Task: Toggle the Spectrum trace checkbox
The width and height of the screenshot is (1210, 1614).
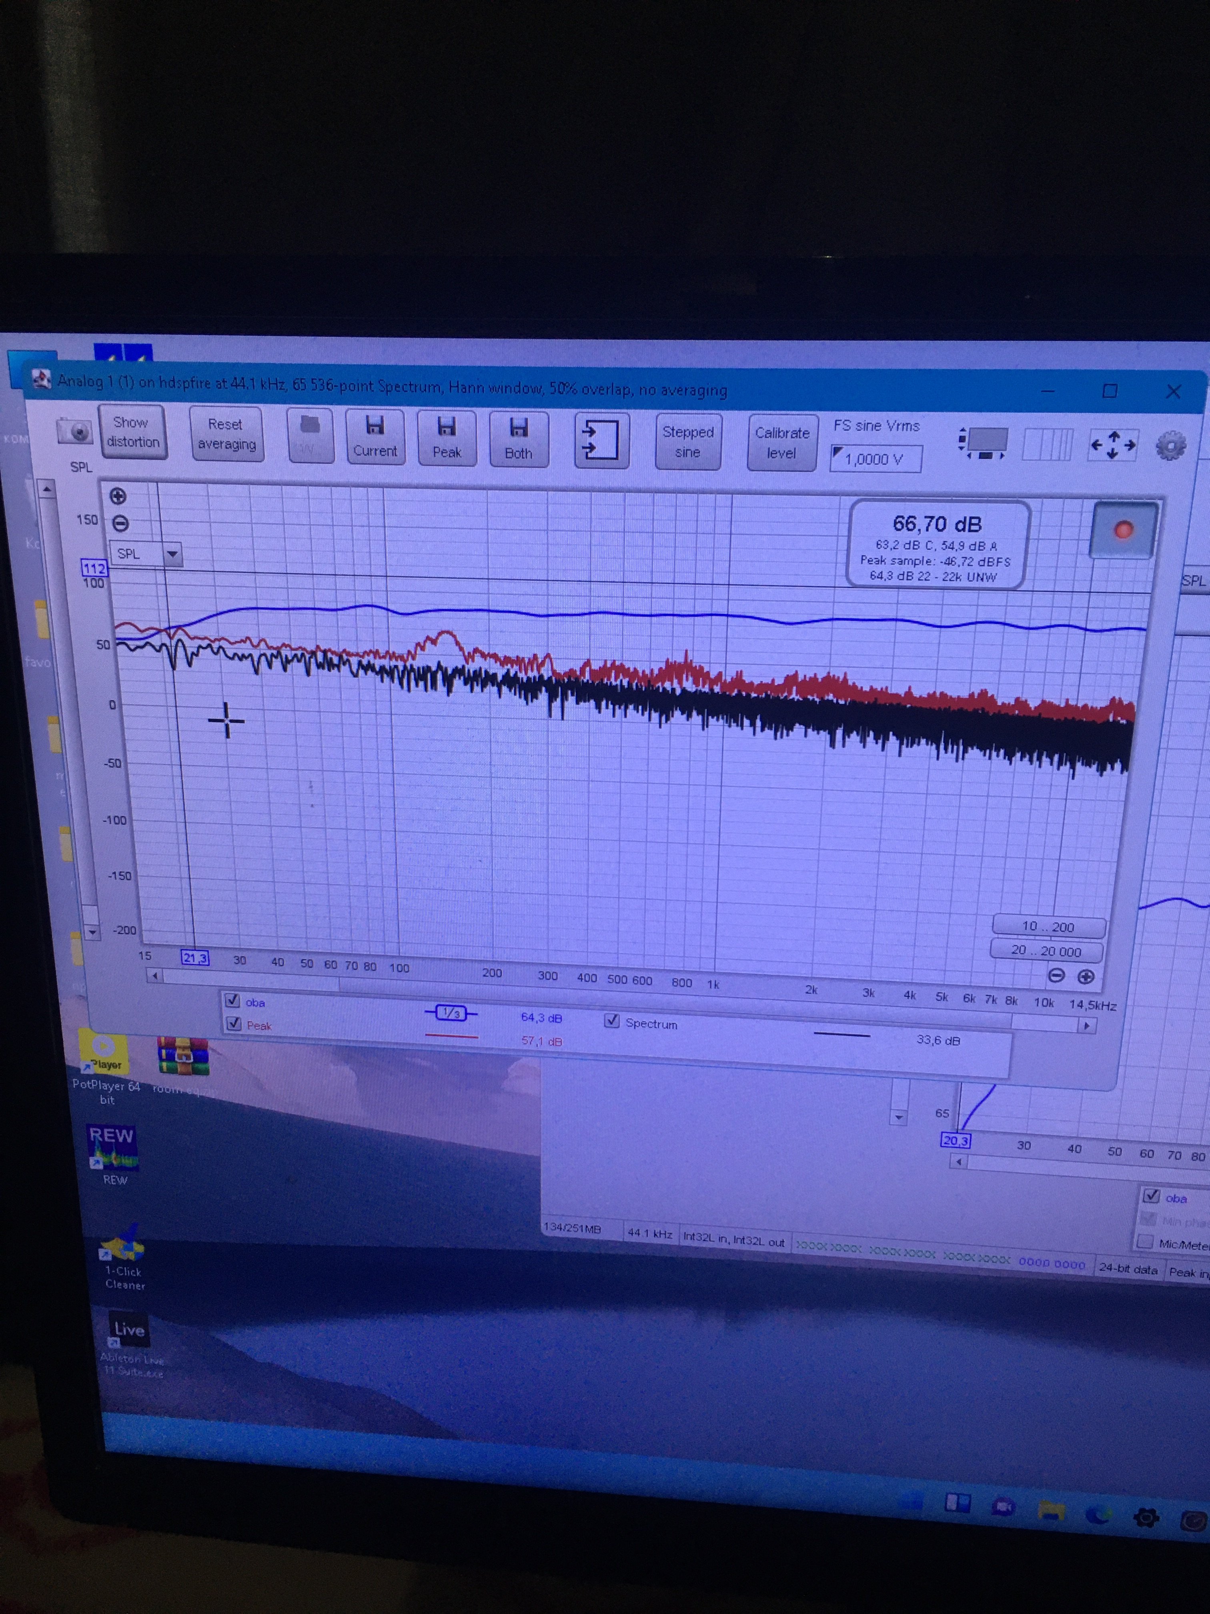Action: 612,1021
